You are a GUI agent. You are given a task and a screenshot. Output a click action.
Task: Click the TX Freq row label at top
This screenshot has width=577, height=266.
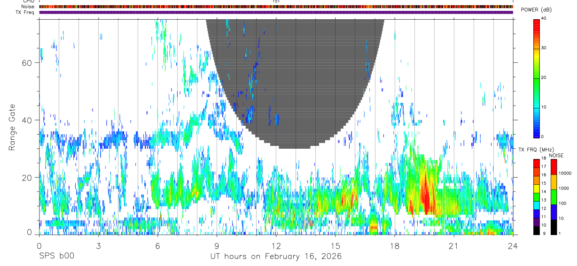[25, 12]
